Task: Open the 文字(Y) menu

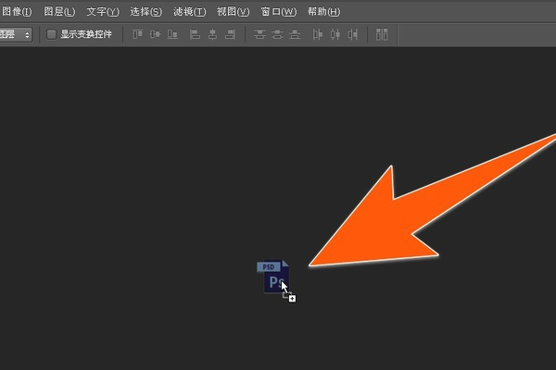Action: (x=103, y=12)
